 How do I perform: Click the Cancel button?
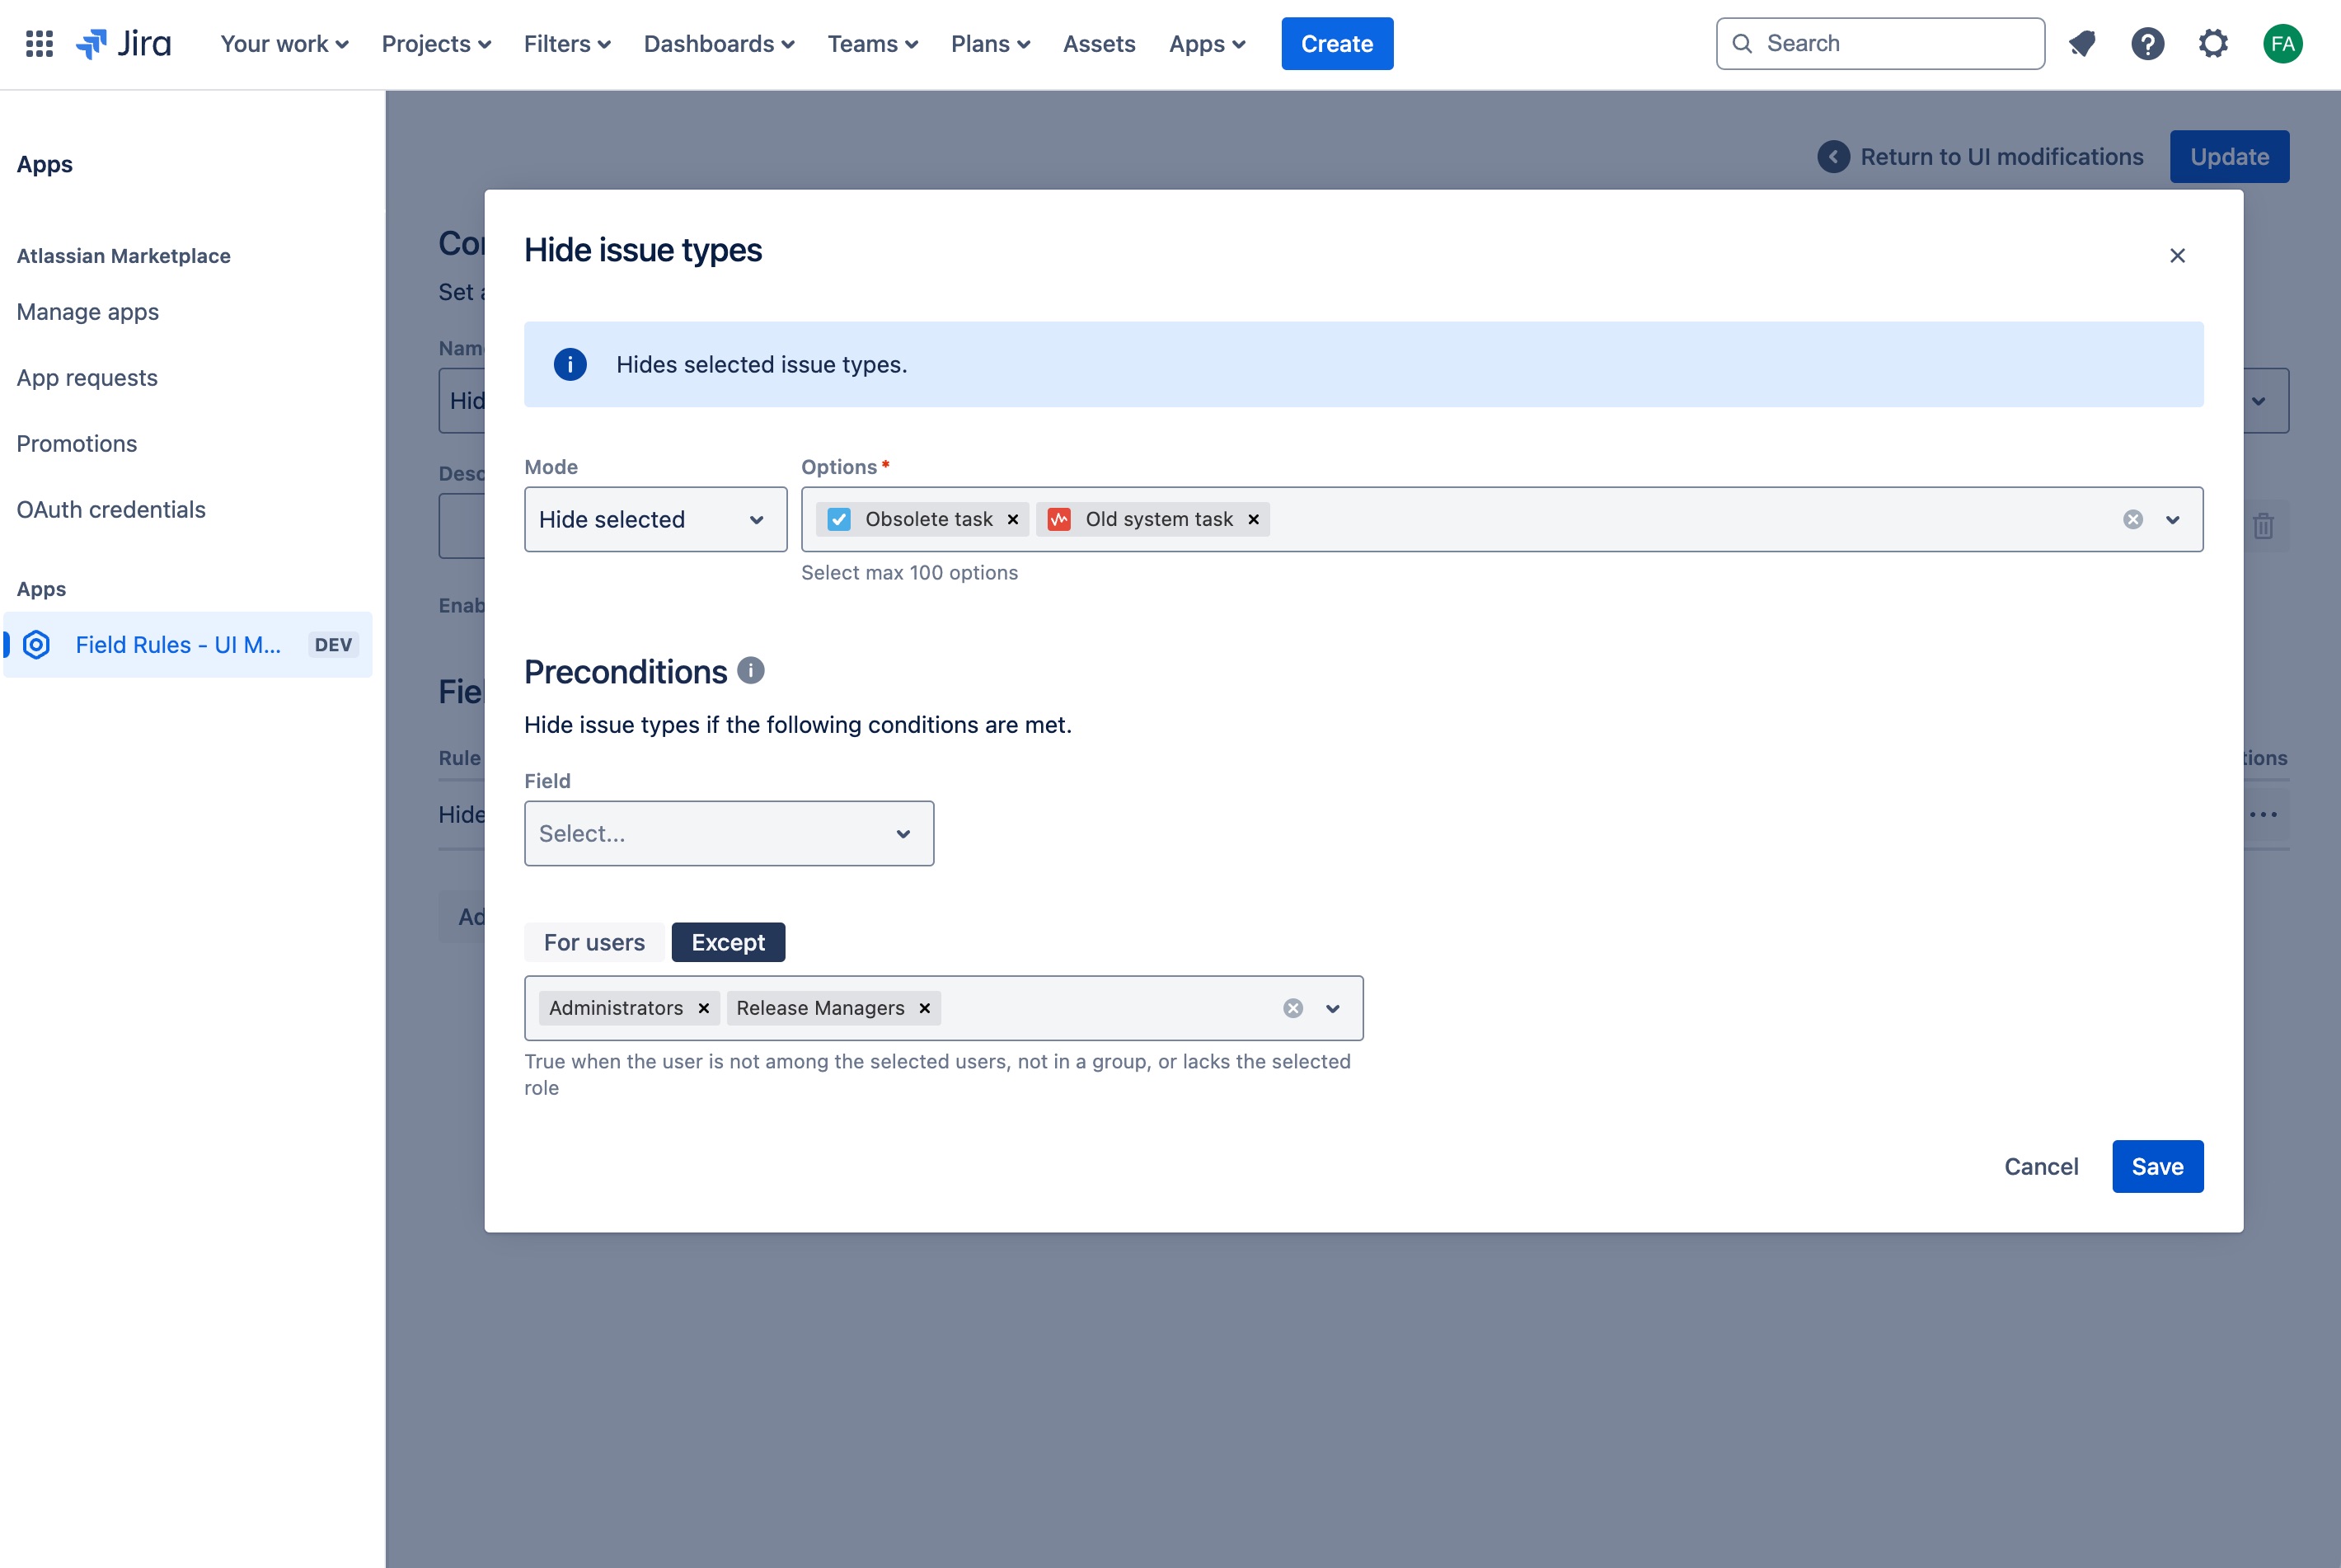[x=2040, y=1166]
